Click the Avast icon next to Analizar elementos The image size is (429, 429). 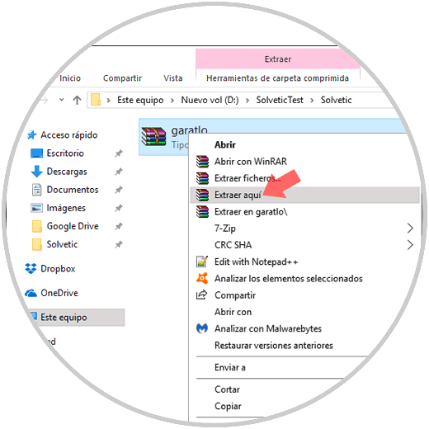202,278
